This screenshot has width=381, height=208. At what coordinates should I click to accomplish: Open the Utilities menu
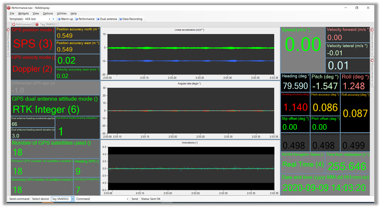click(62, 14)
